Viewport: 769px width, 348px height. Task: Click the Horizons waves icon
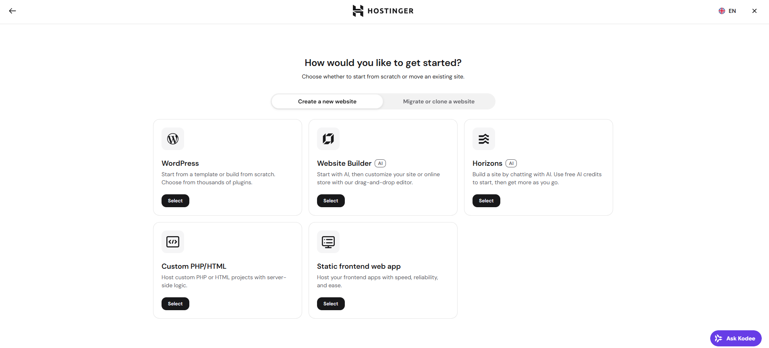[x=484, y=139]
